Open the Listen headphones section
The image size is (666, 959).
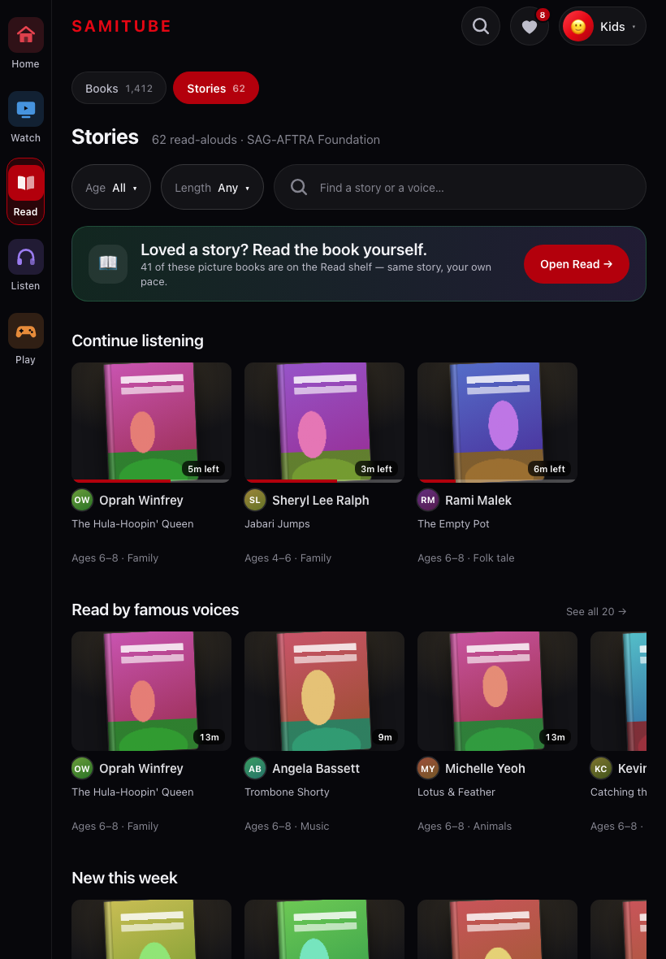pos(26,266)
